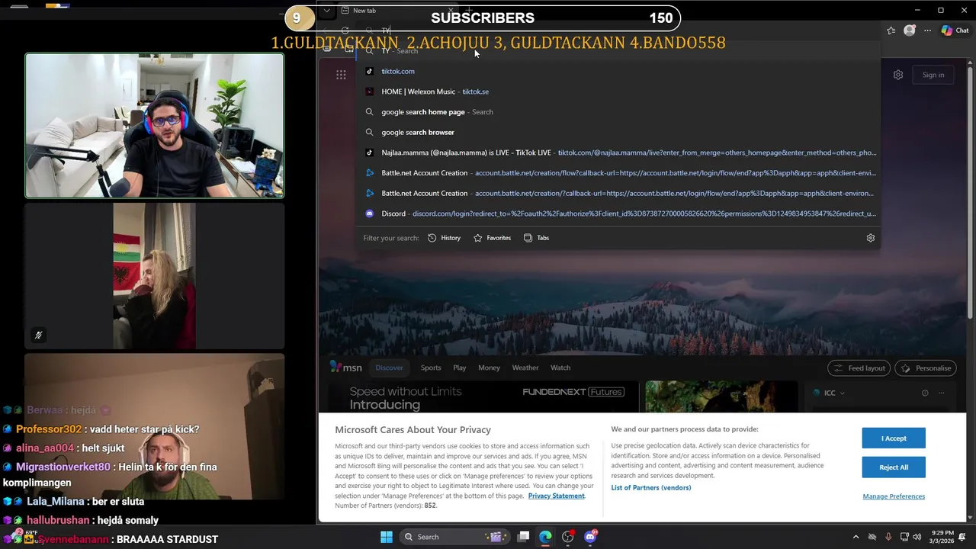976x549 pixels.
Task: Open Manage Preferences link
Action: click(894, 496)
